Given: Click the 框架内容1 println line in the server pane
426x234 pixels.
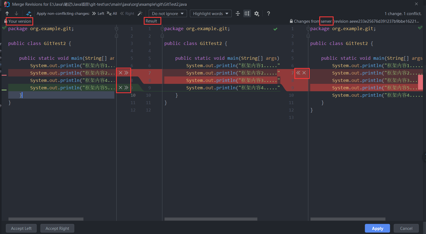Looking at the screenshot, I should click(x=377, y=65).
